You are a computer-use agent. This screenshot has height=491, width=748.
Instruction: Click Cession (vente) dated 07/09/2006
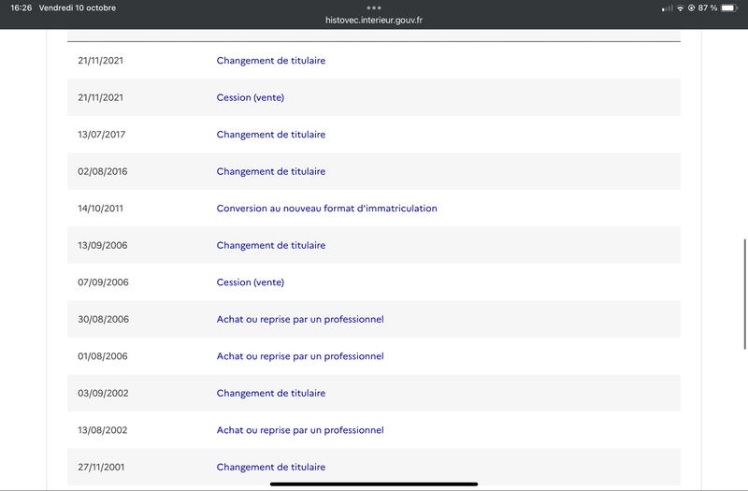[250, 282]
